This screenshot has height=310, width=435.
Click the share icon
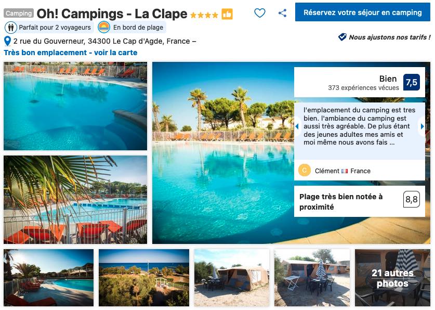pos(282,13)
